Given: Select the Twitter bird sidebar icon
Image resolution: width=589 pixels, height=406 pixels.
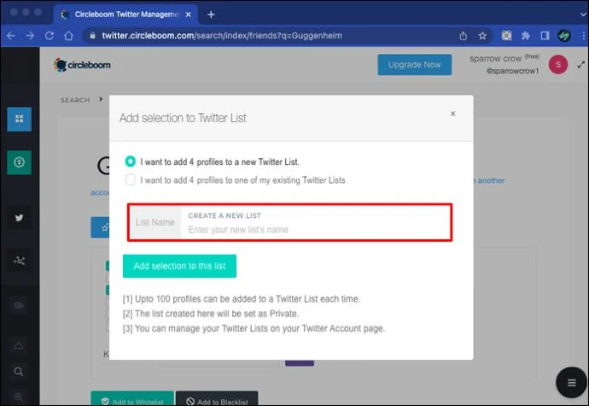Looking at the screenshot, I should 19,218.
